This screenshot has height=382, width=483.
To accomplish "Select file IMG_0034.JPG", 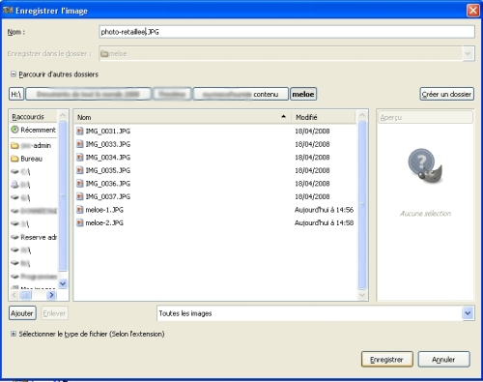I will coord(215,158).
